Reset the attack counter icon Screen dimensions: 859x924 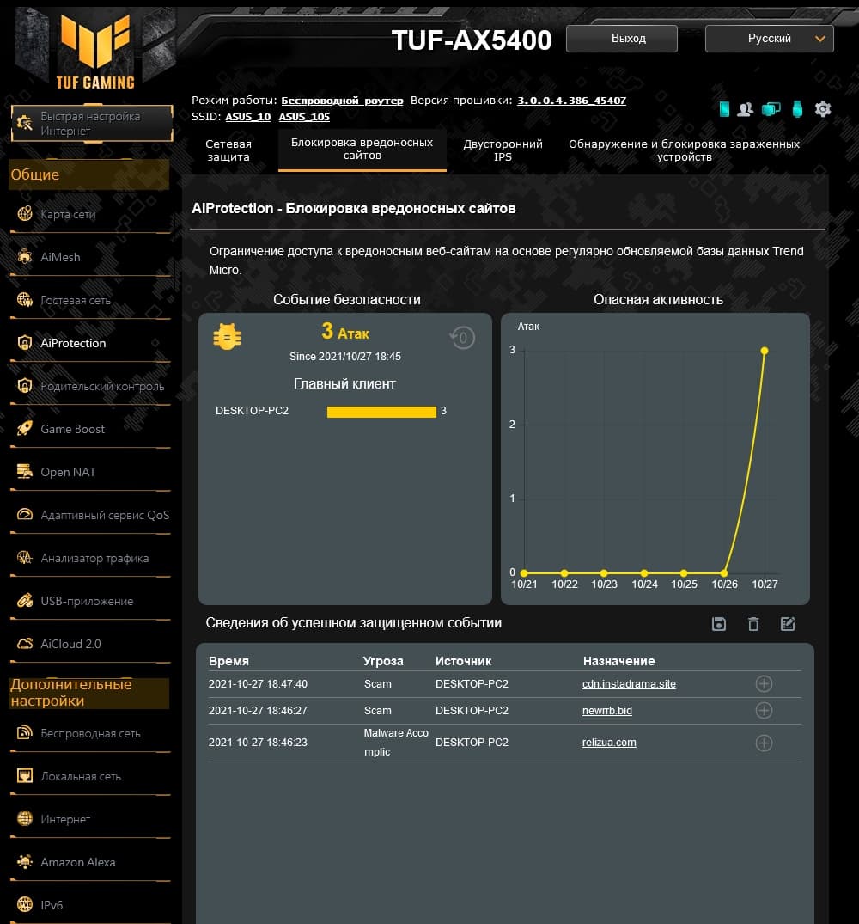click(x=462, y=338)
